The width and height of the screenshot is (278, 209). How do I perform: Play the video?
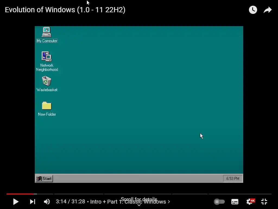tap(16, 202)
